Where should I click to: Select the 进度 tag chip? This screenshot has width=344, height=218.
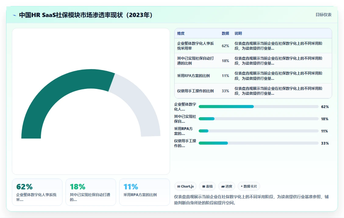point(227,186)
